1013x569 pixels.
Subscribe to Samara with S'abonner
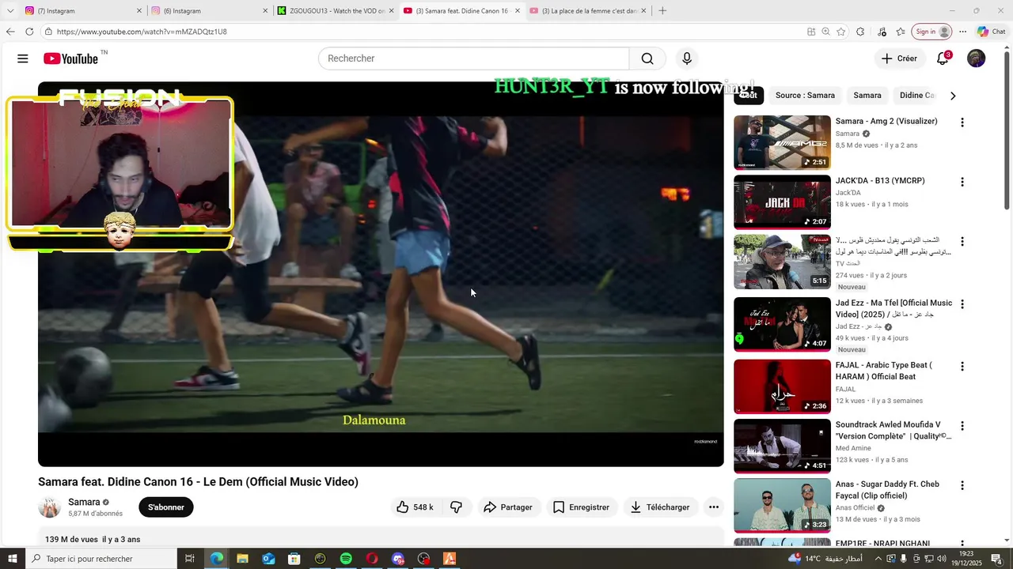pyautogui.click(x=166, y=507)
